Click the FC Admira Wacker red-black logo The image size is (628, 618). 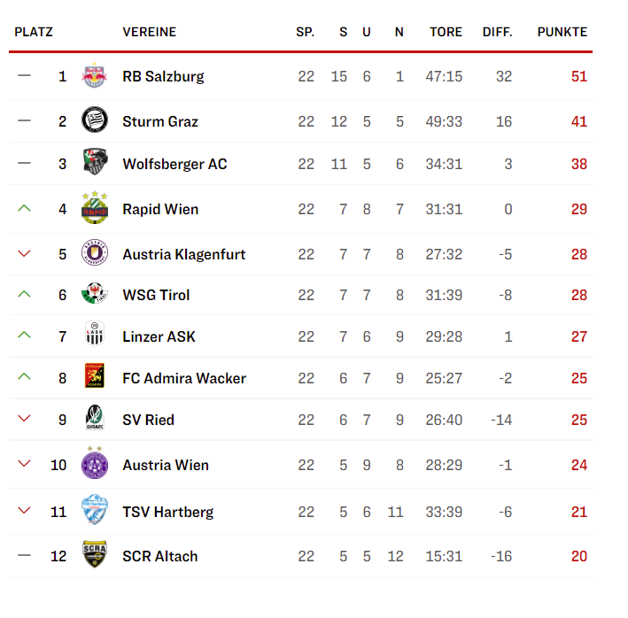click(x=95, y=375)
